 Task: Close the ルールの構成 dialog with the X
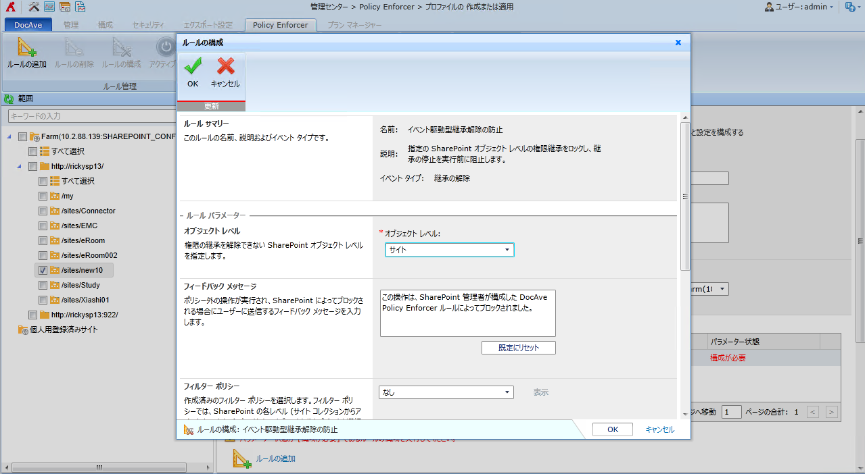click(678, 43)
